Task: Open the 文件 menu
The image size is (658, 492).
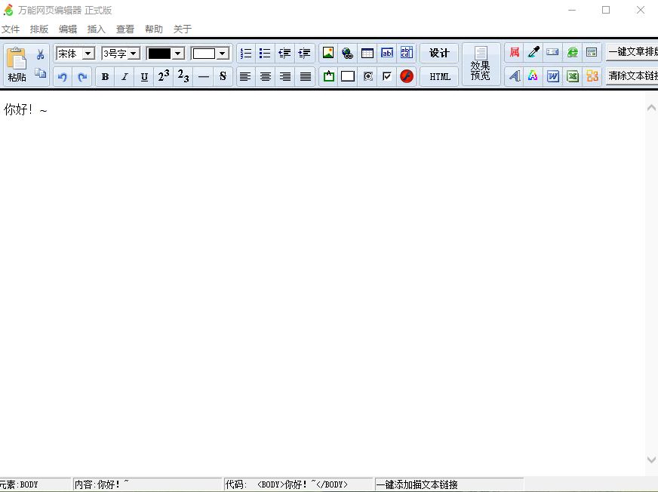Action: [x=11, y=29]
